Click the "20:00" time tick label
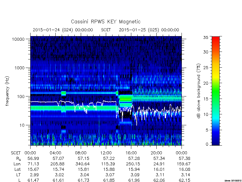Image resolution: width=242 pixels, height=182 pixels. [156, 153]
